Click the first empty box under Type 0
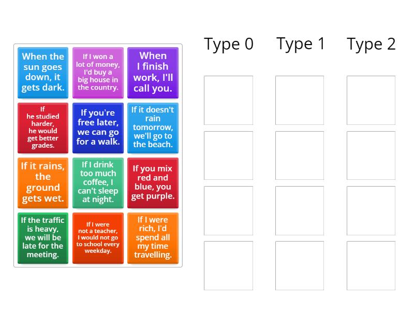414x311 pixels. pyautogui.click(x=228, y=100)
